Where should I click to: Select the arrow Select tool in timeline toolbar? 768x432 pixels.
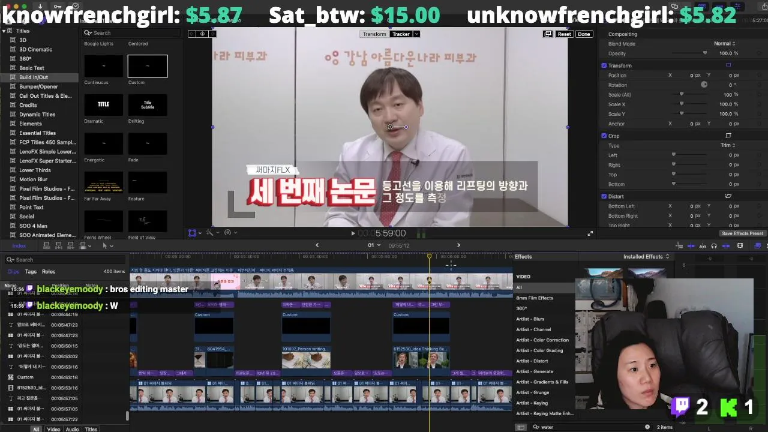point(104,245)
